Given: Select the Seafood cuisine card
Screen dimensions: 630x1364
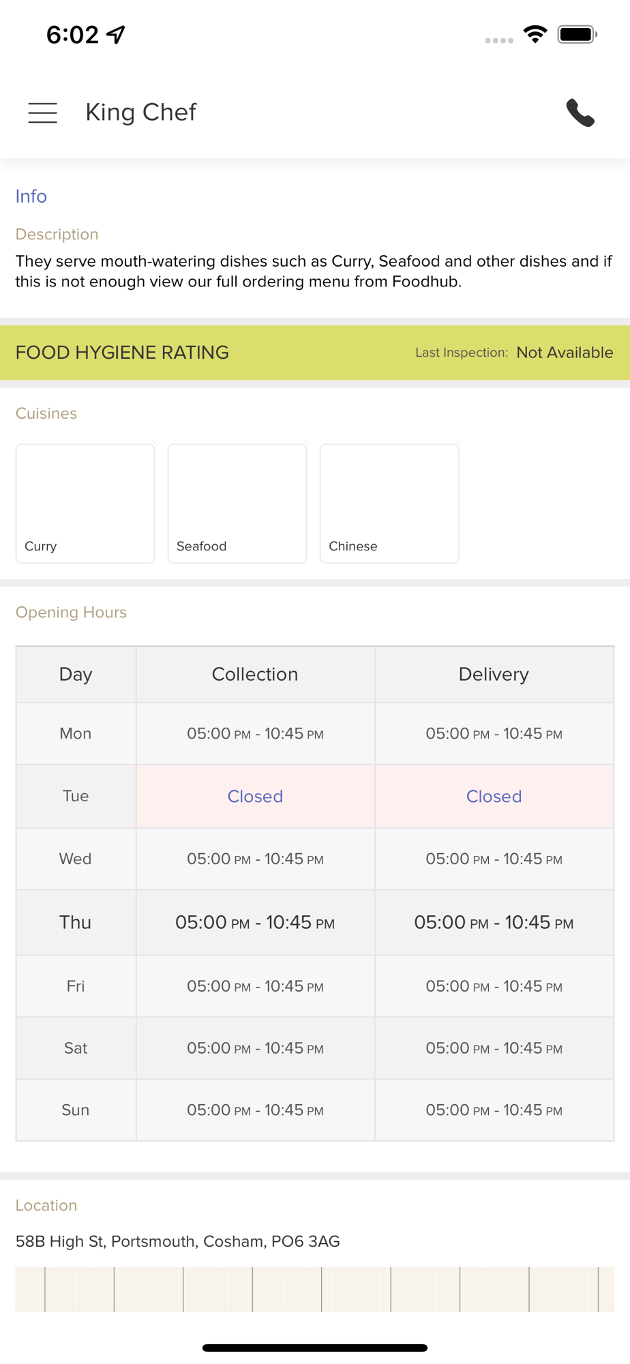Looking at the screenshot, I should click(237, 503).
